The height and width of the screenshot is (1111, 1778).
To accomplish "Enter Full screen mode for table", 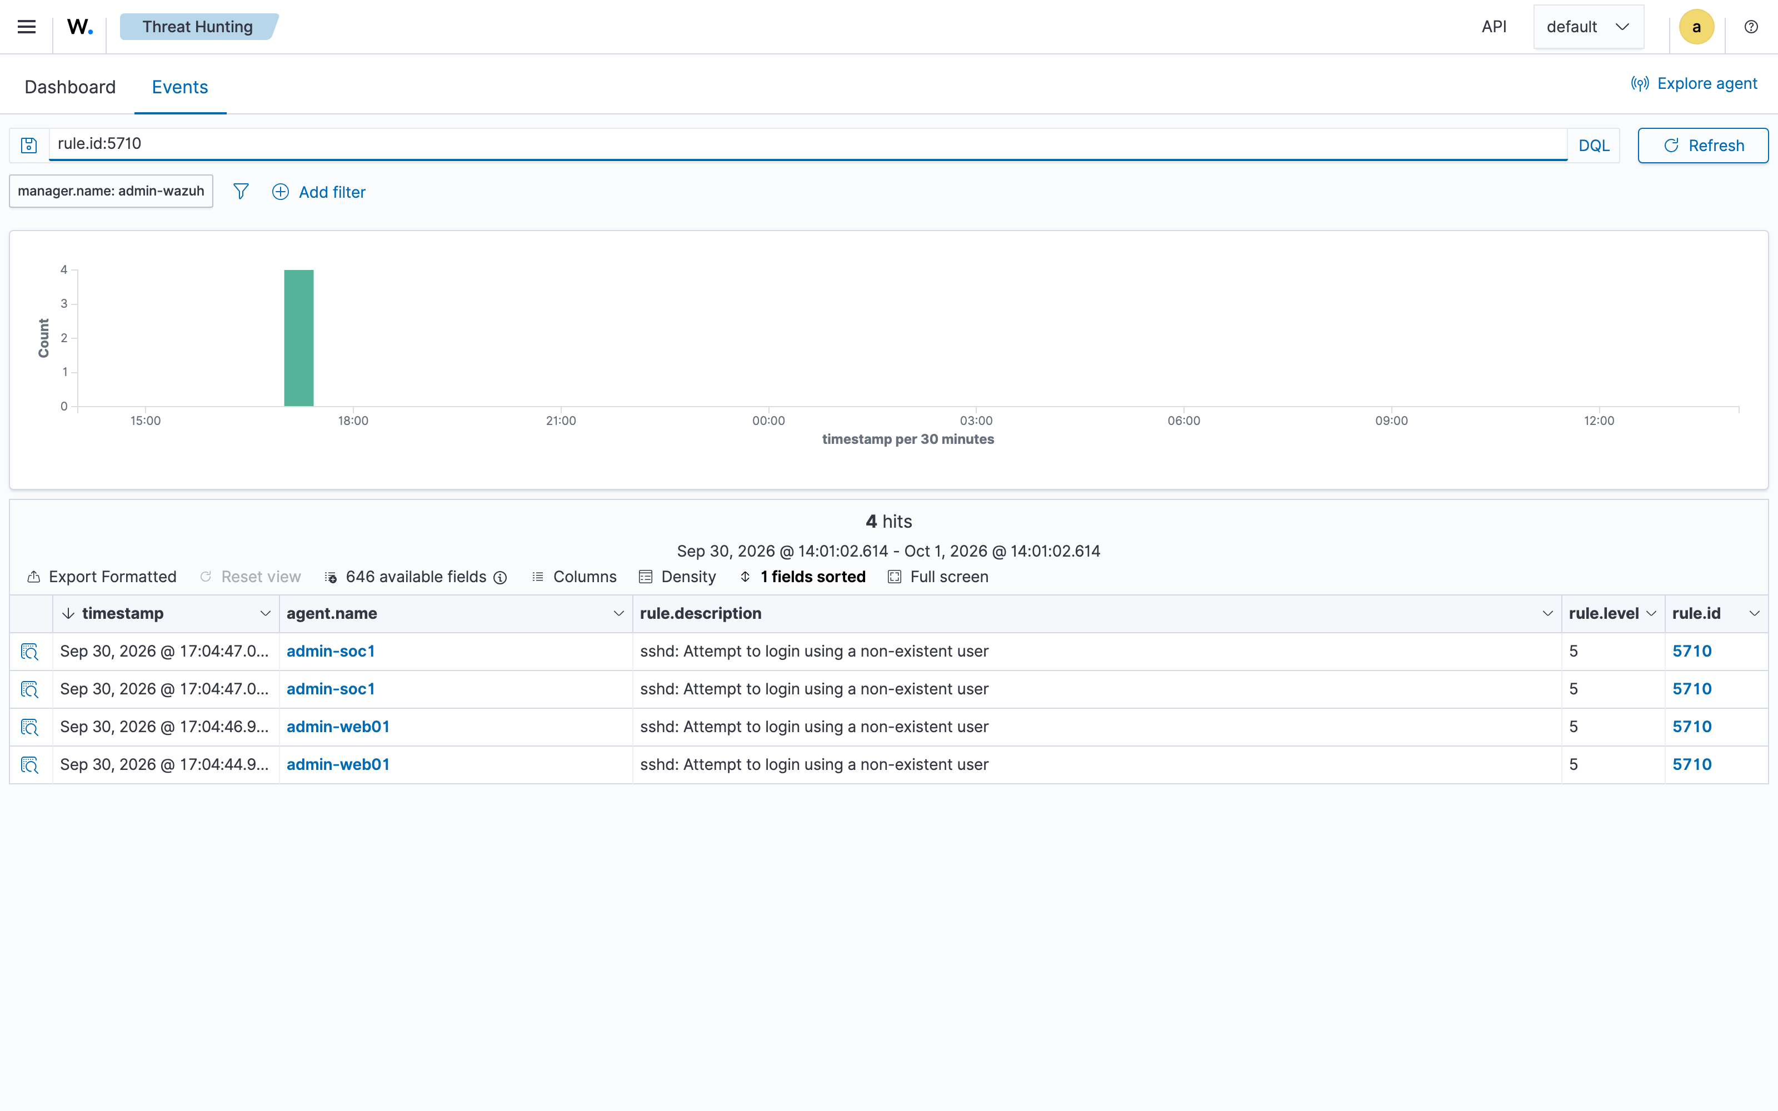I will 938,577.
